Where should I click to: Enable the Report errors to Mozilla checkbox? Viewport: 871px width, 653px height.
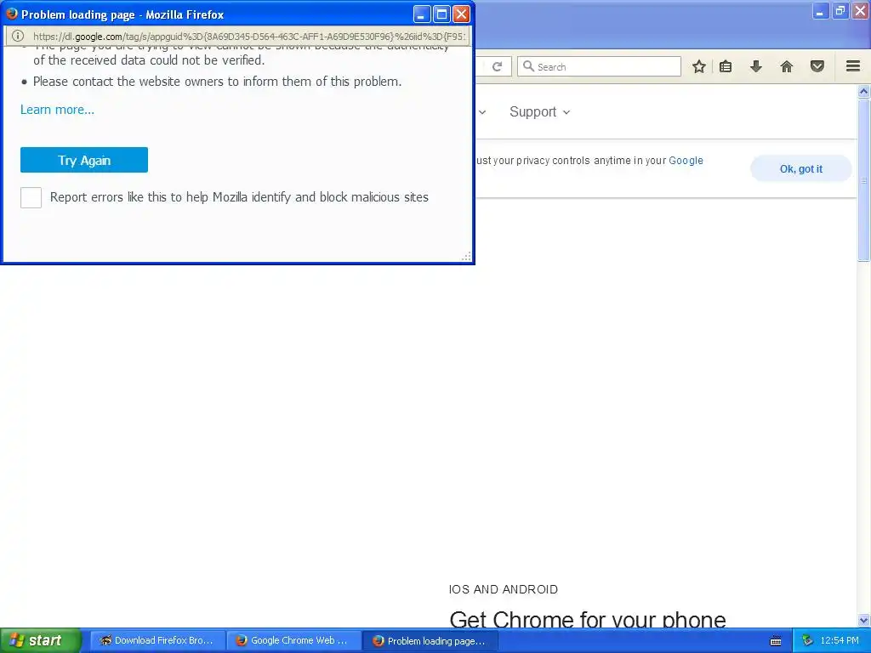(x=31, y=197)
